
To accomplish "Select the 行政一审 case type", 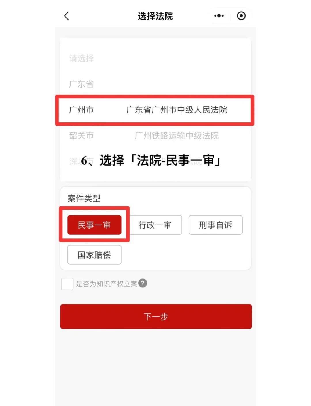I will click(155, 225).
